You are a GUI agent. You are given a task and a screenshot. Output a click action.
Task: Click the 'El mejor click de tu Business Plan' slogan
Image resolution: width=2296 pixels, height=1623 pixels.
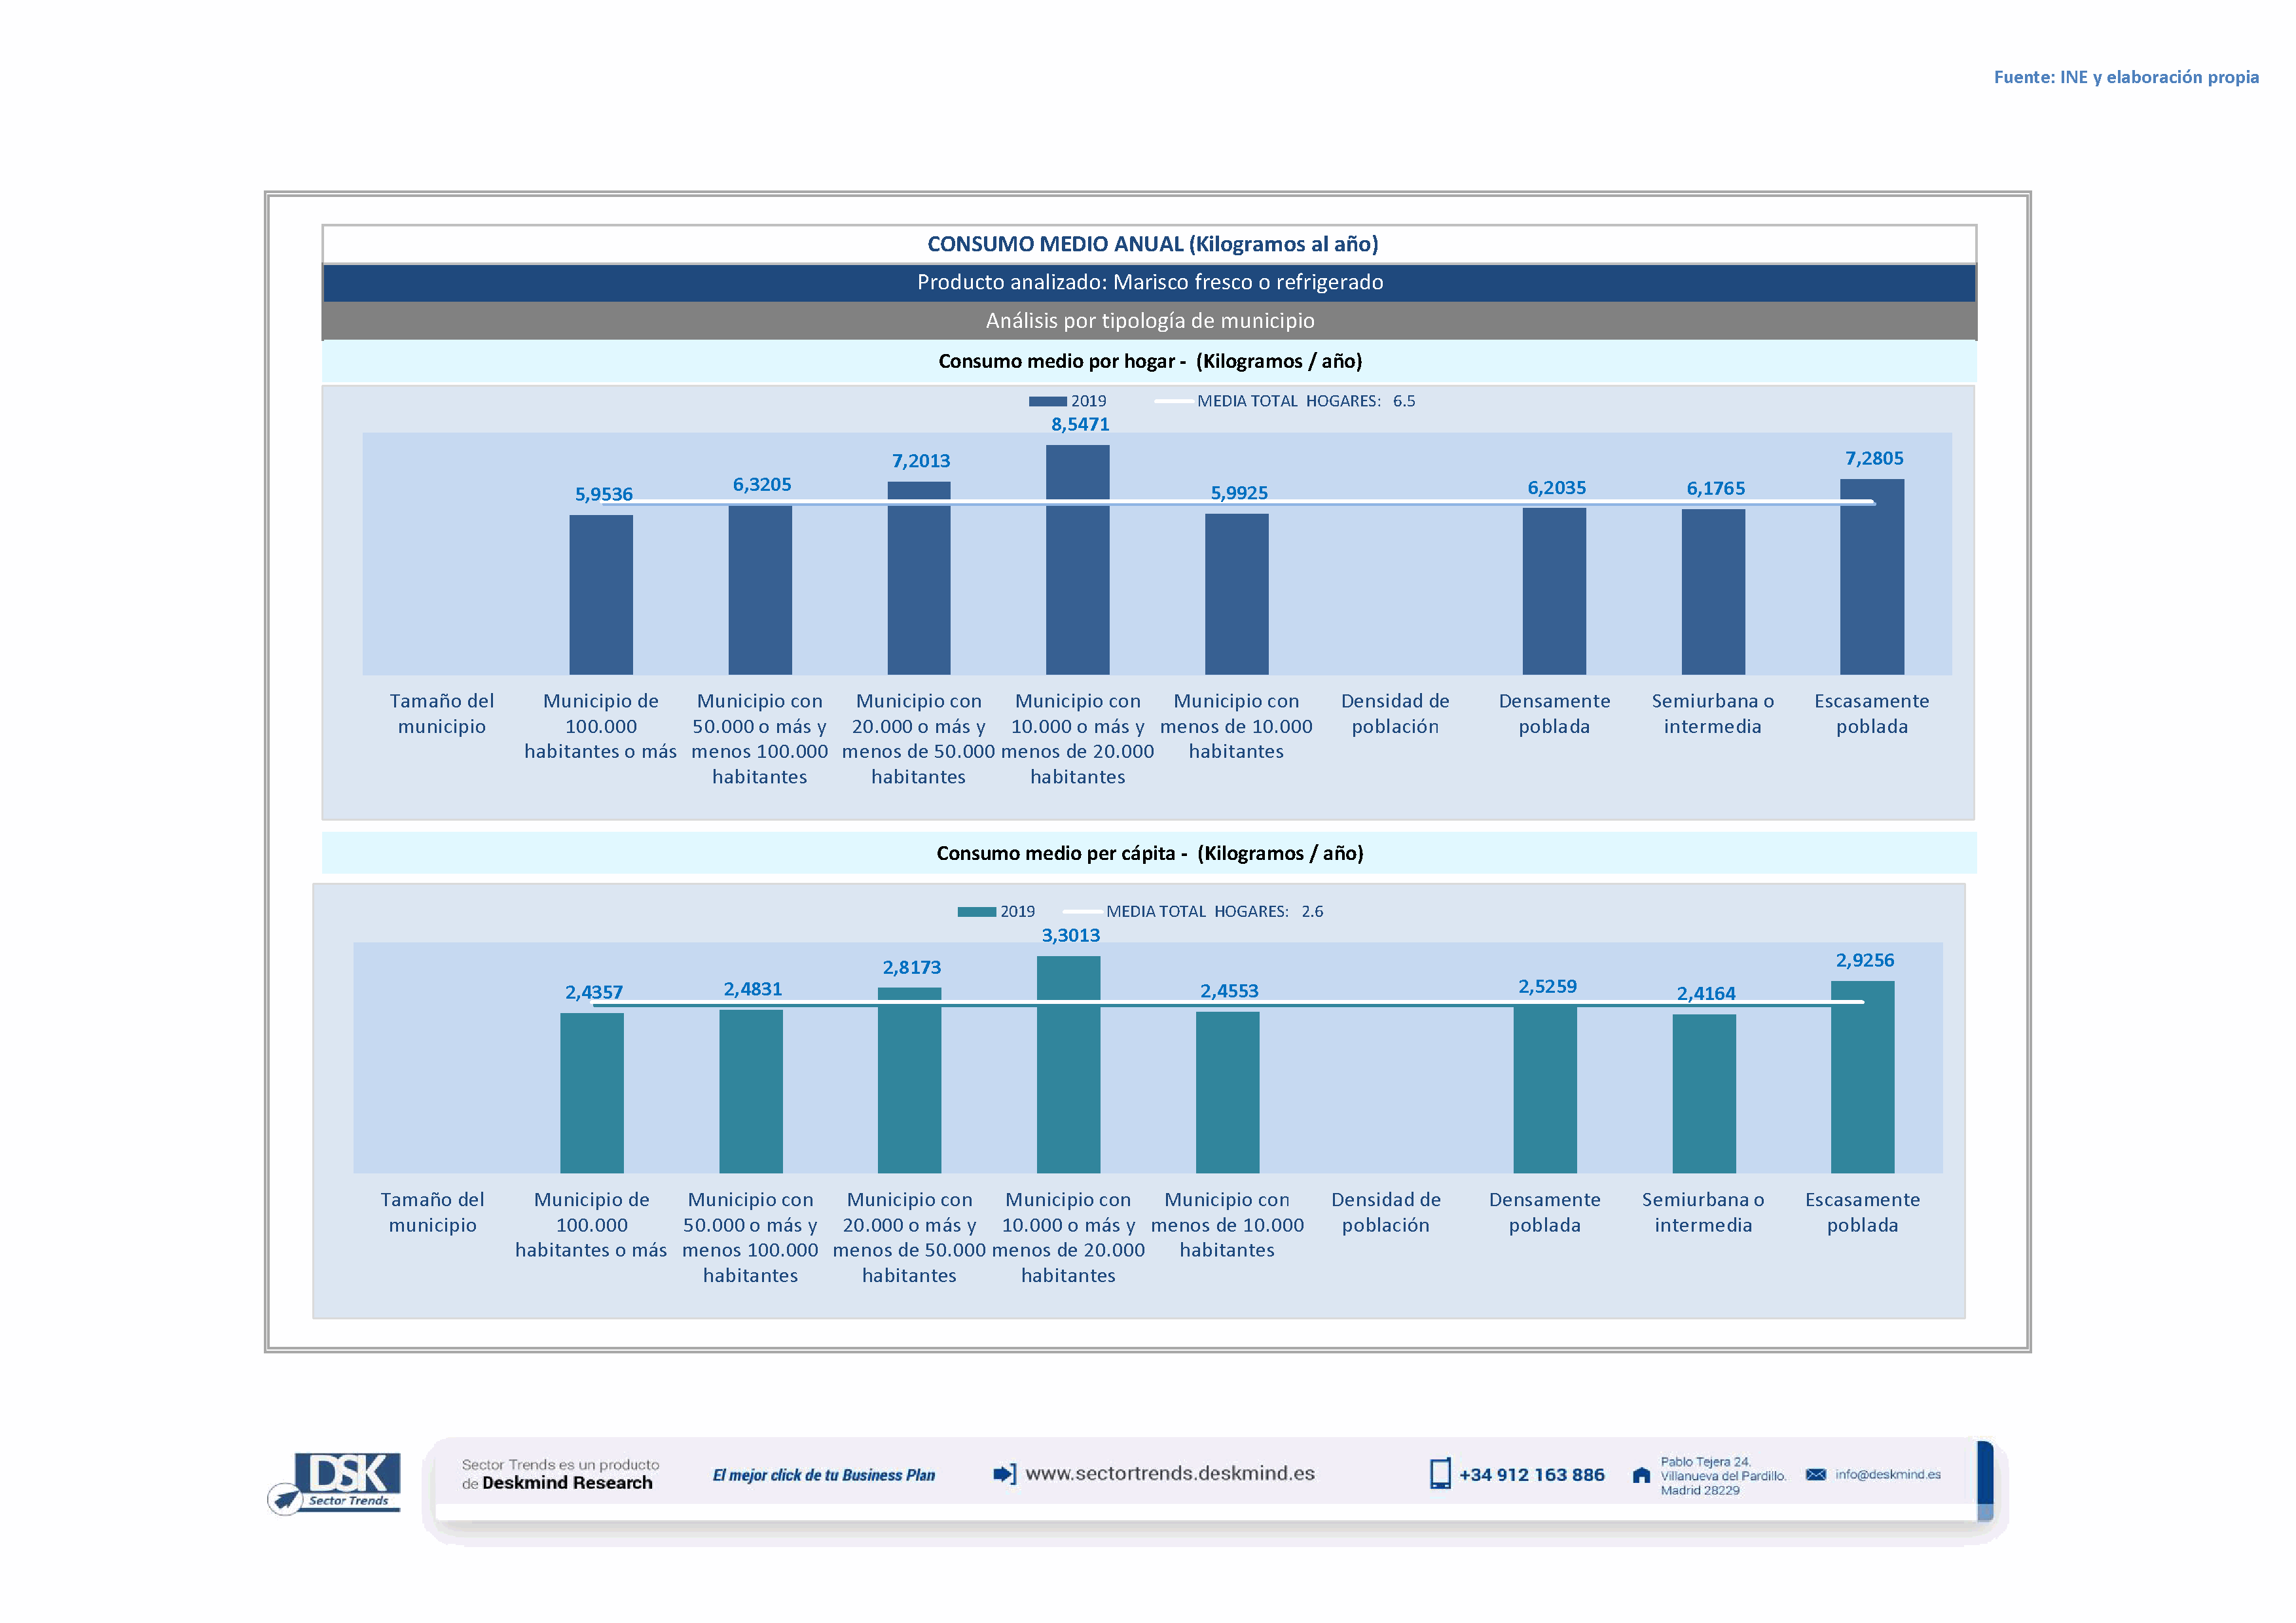click(x=823, y=1475)
